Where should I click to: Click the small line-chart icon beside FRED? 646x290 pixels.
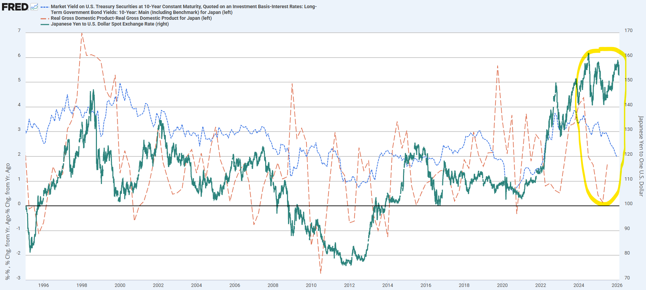(34, 7)
